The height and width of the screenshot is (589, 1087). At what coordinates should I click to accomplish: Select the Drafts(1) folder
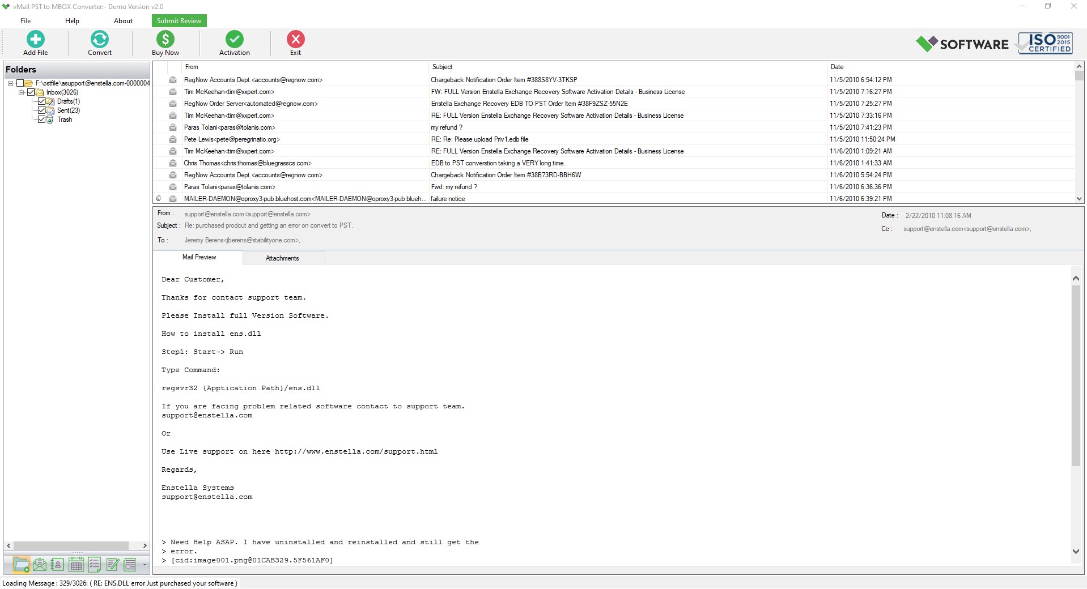click(x=69, y=101)
